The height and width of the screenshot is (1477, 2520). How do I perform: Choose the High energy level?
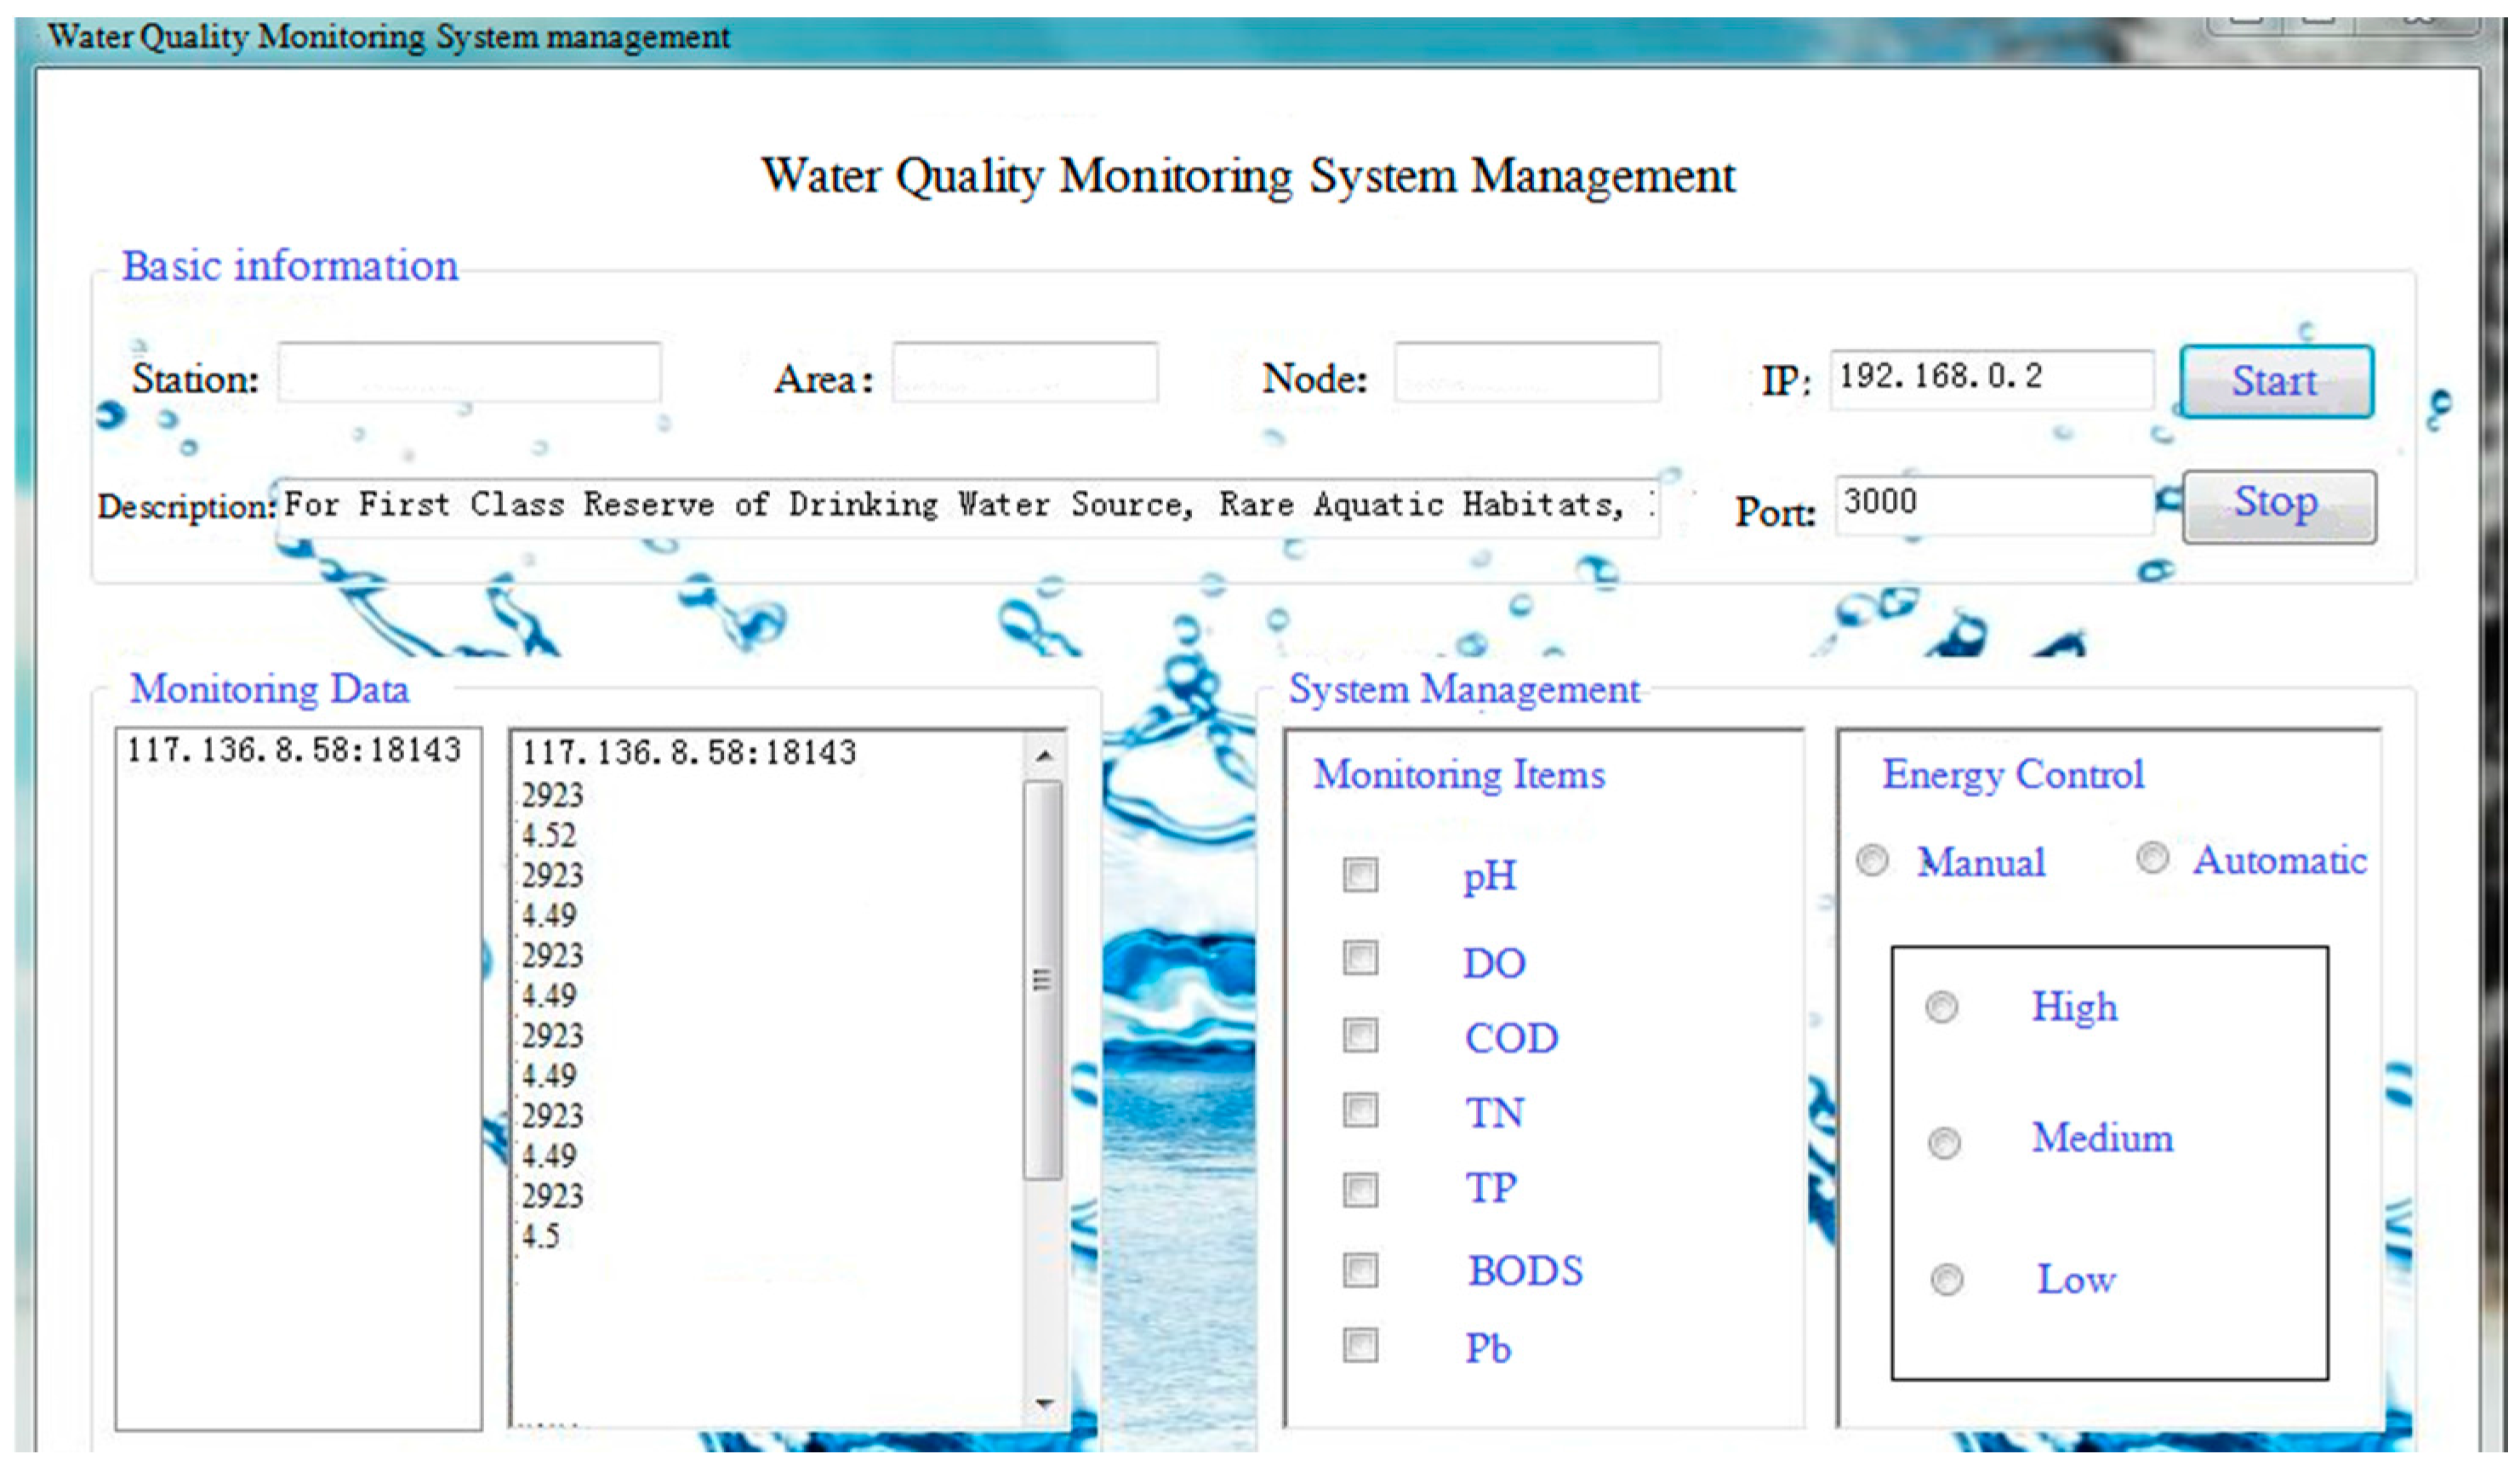pyautogui.click(x=1942, y=1007)
